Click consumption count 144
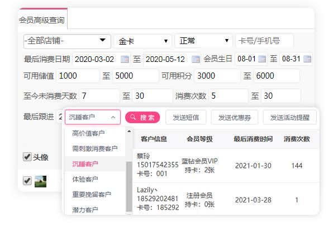333x227 pixels. click(297, 166)
